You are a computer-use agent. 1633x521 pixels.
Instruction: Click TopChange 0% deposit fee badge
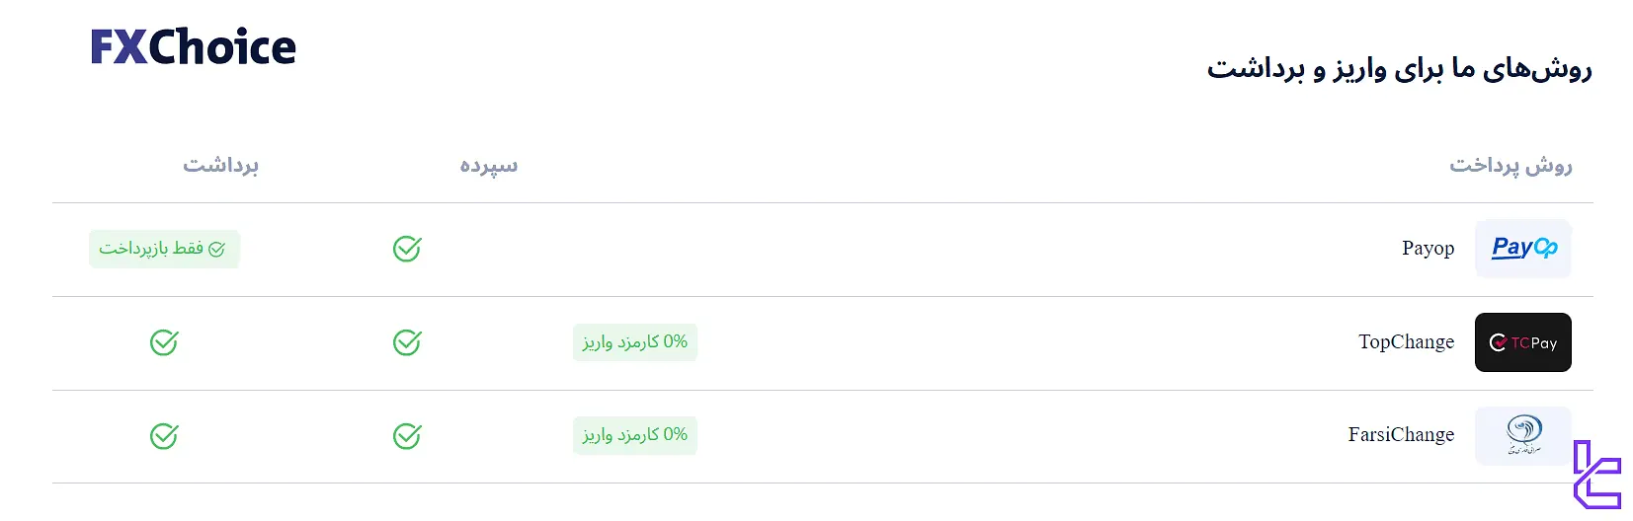(x=635, y=342)
